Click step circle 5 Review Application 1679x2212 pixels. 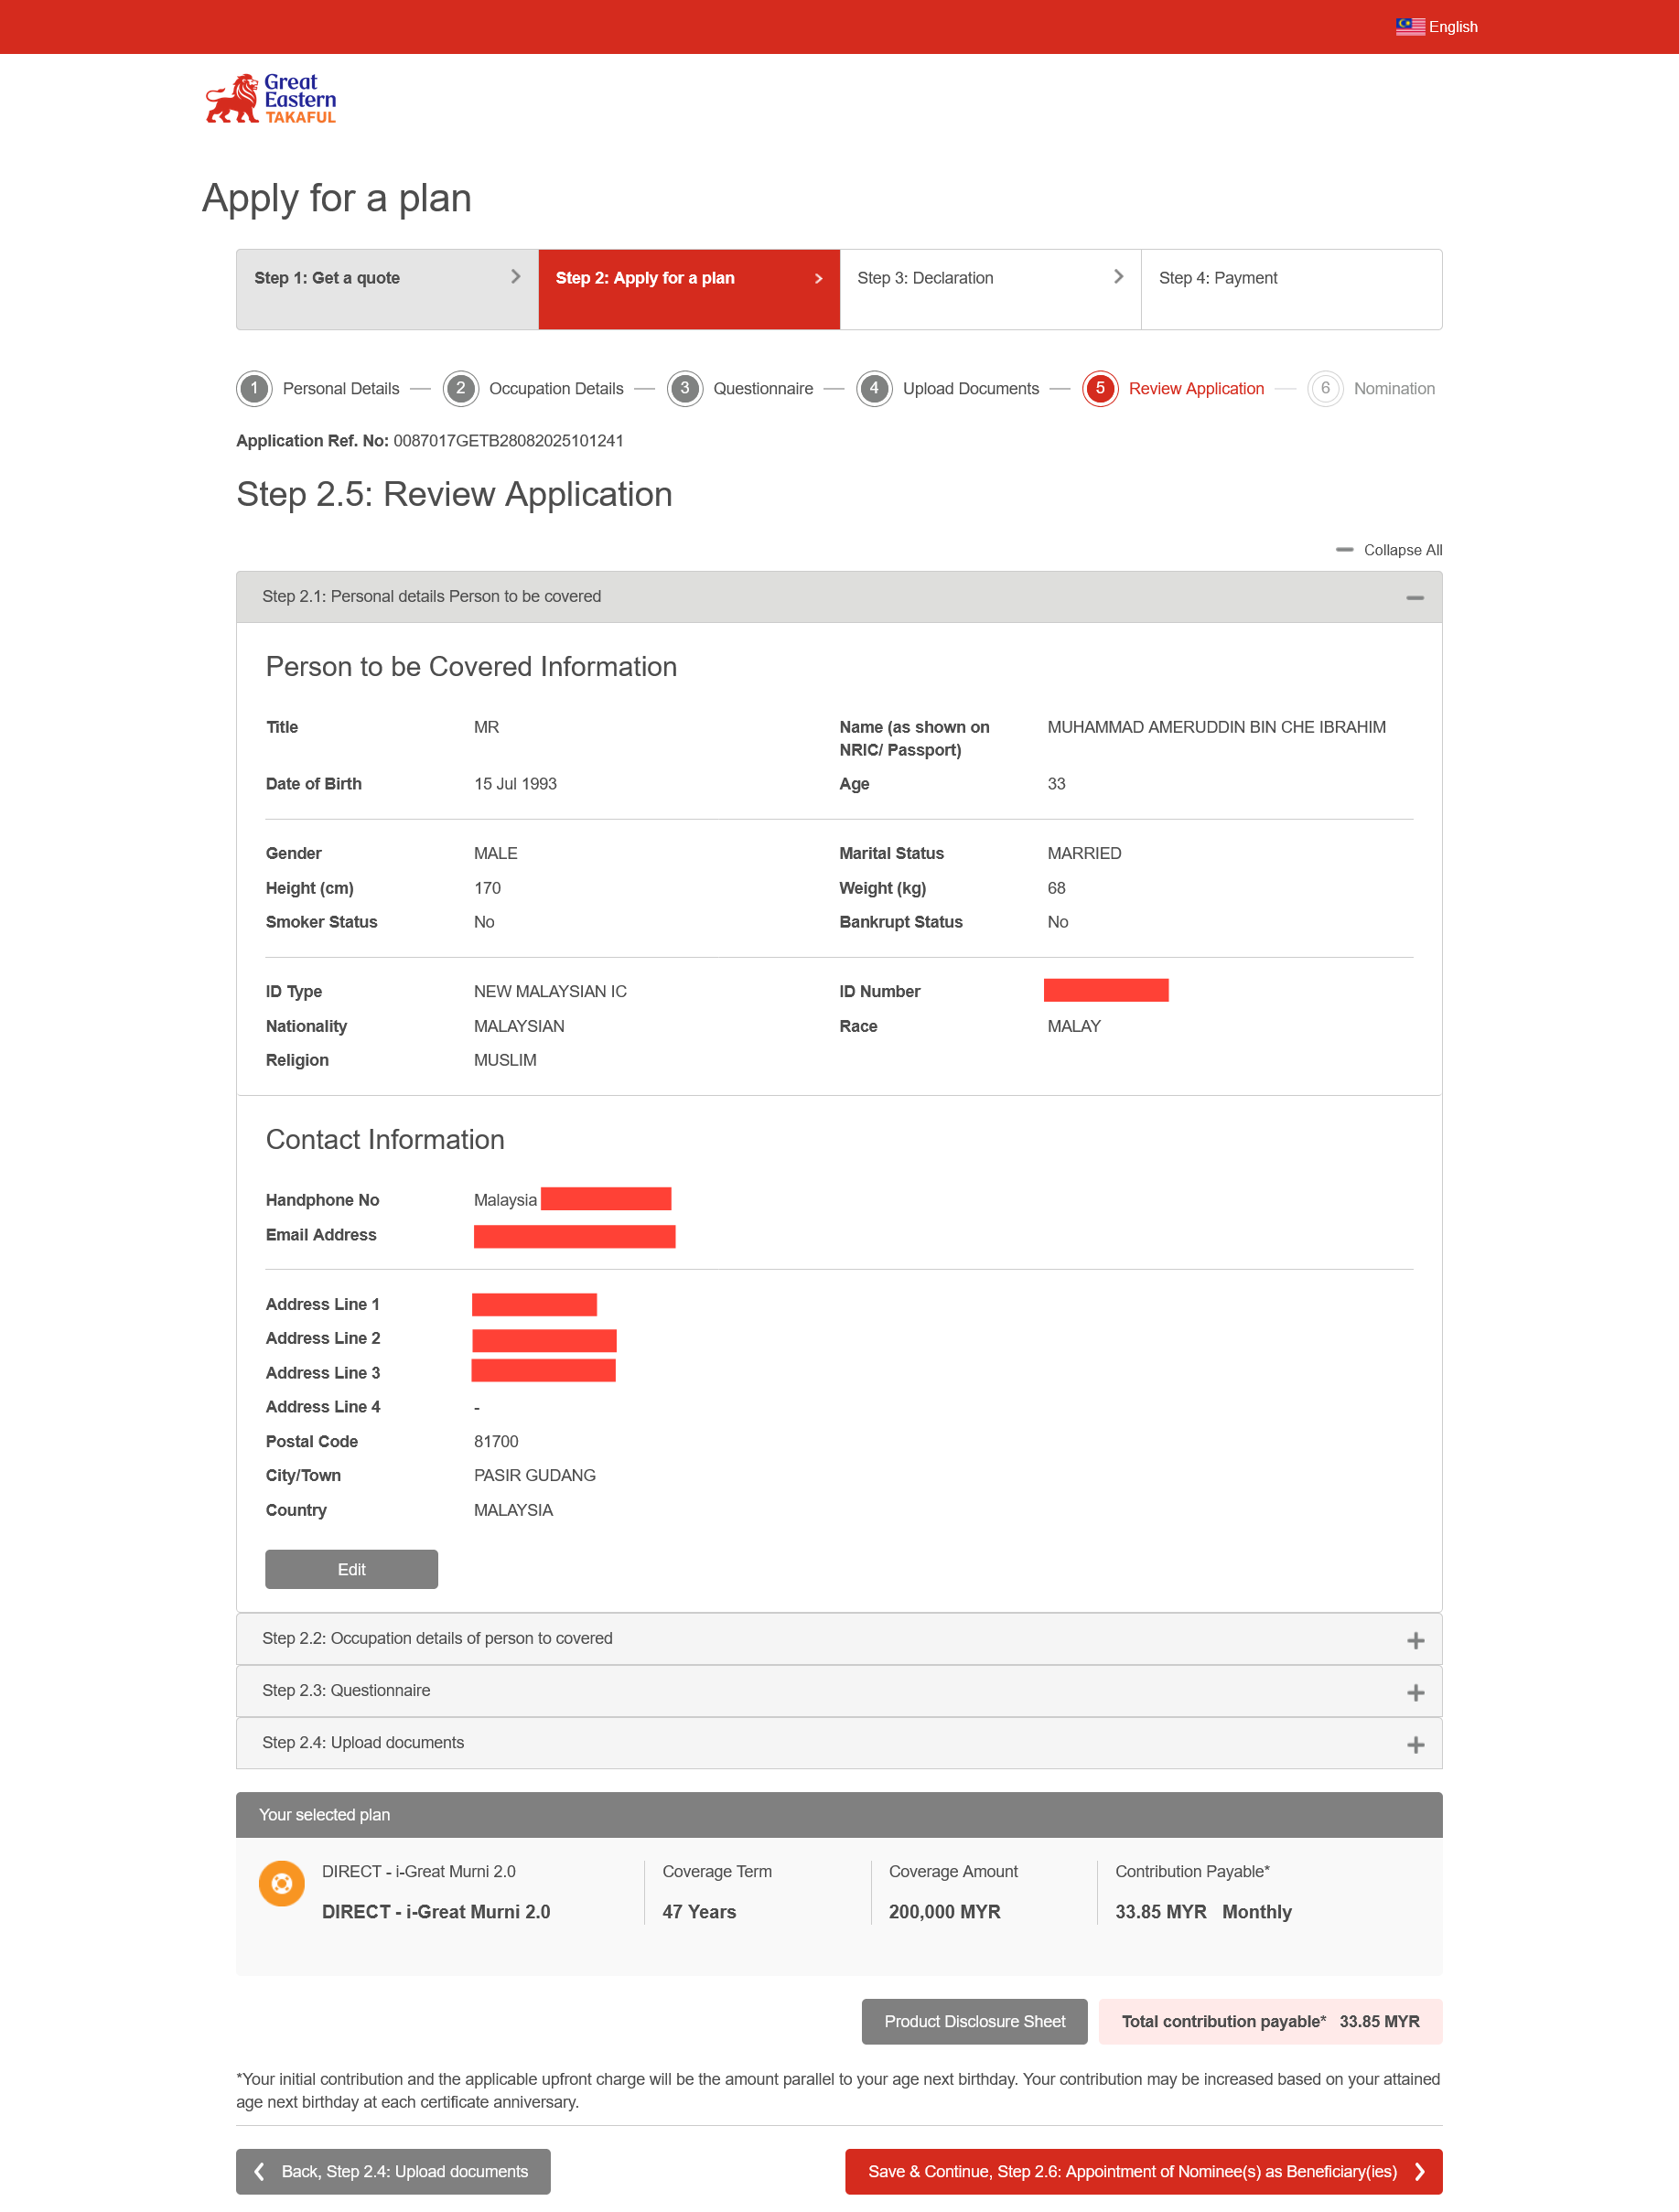coord(1100,388)
